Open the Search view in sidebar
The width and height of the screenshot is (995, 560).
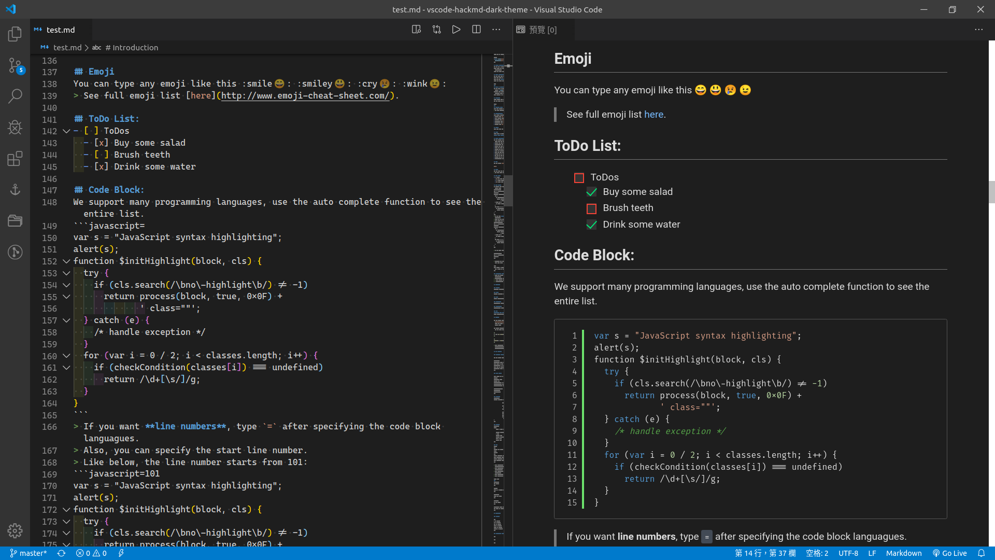[x=15, y=96]
